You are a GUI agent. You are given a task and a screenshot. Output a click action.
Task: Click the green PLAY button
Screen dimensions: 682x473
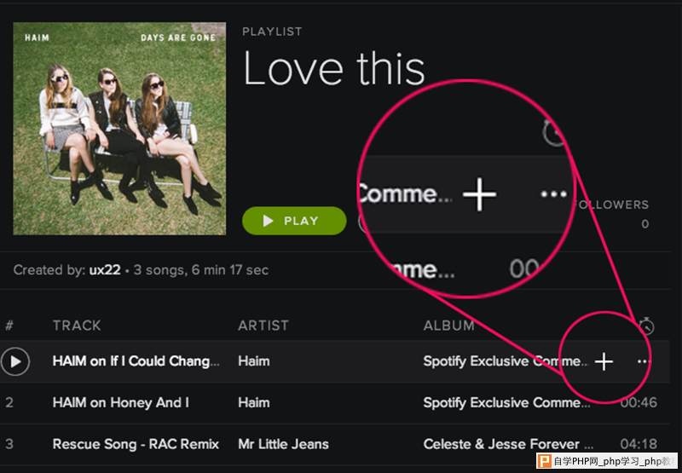(x=294, y=221)
